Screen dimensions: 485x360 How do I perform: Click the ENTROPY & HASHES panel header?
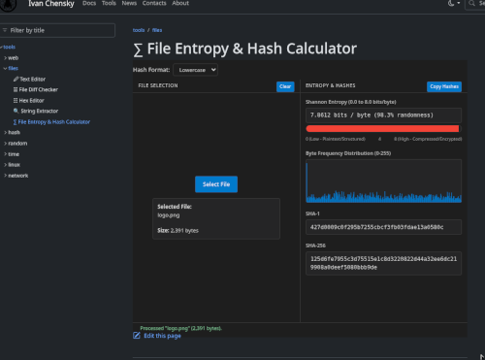(x=331, y=85)
